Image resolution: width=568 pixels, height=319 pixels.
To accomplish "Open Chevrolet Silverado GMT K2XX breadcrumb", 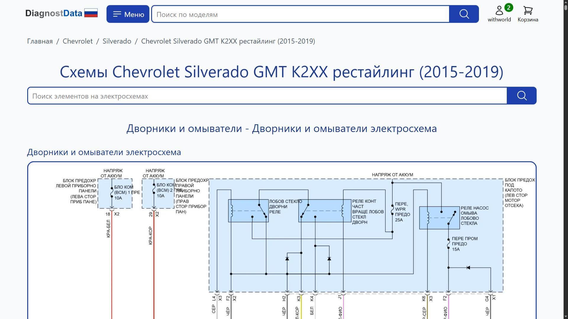I will 228,41.
